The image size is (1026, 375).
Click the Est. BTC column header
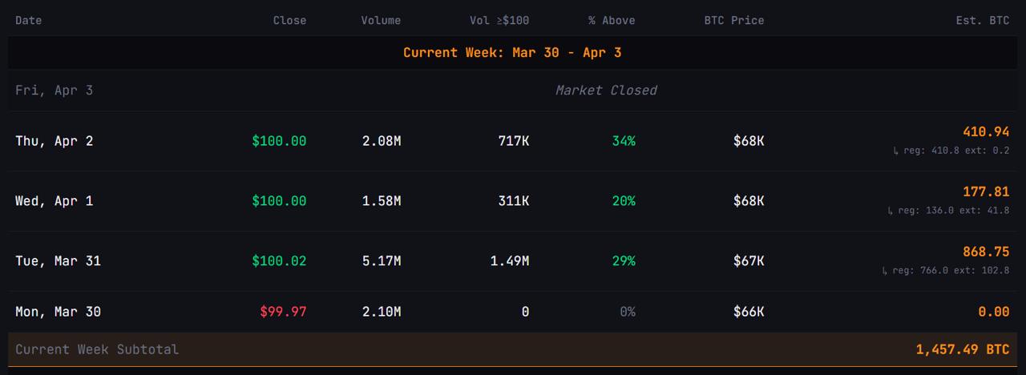982,20
